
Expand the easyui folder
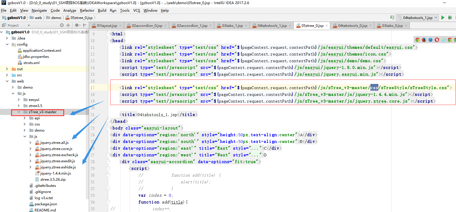point(19,100)
